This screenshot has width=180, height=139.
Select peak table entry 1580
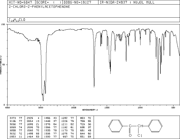tap(33, 130)
